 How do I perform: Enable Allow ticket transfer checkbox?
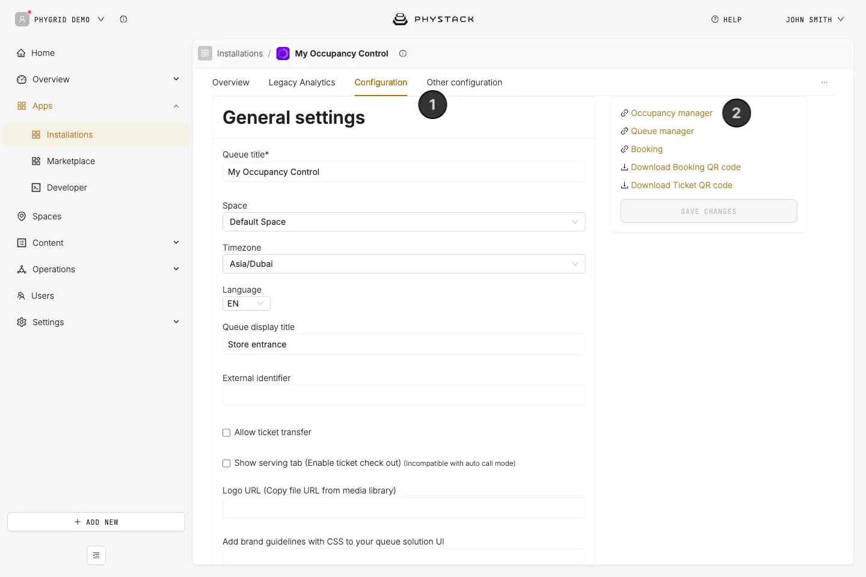[x=227, y=433]
